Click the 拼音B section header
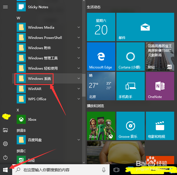 click(x=21, y=130)
